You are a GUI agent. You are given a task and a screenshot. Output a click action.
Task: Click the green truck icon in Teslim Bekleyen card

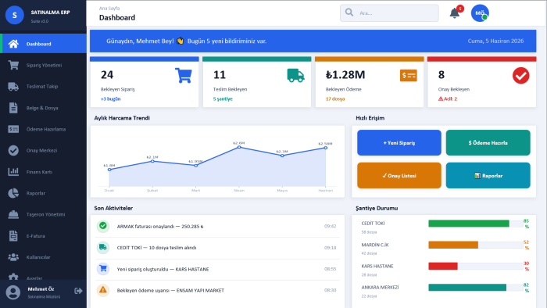click(296, 75)
